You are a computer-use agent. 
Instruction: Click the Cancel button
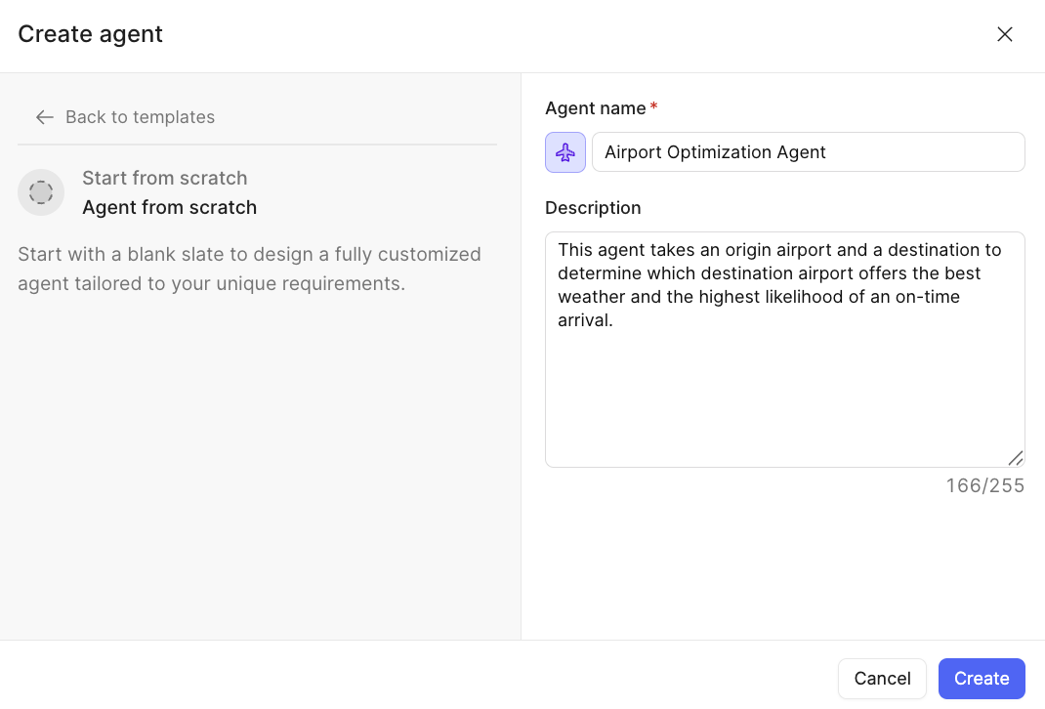click(x=882, y=678)
